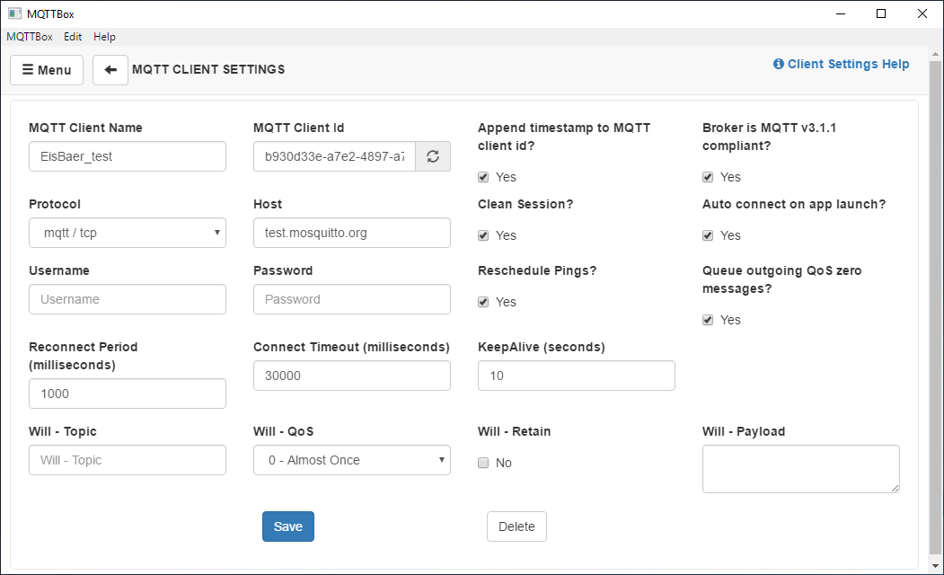This screenshot has width=944, height=575.
Task: Focus the Reconnect Period field
Action: coord(128,394)
